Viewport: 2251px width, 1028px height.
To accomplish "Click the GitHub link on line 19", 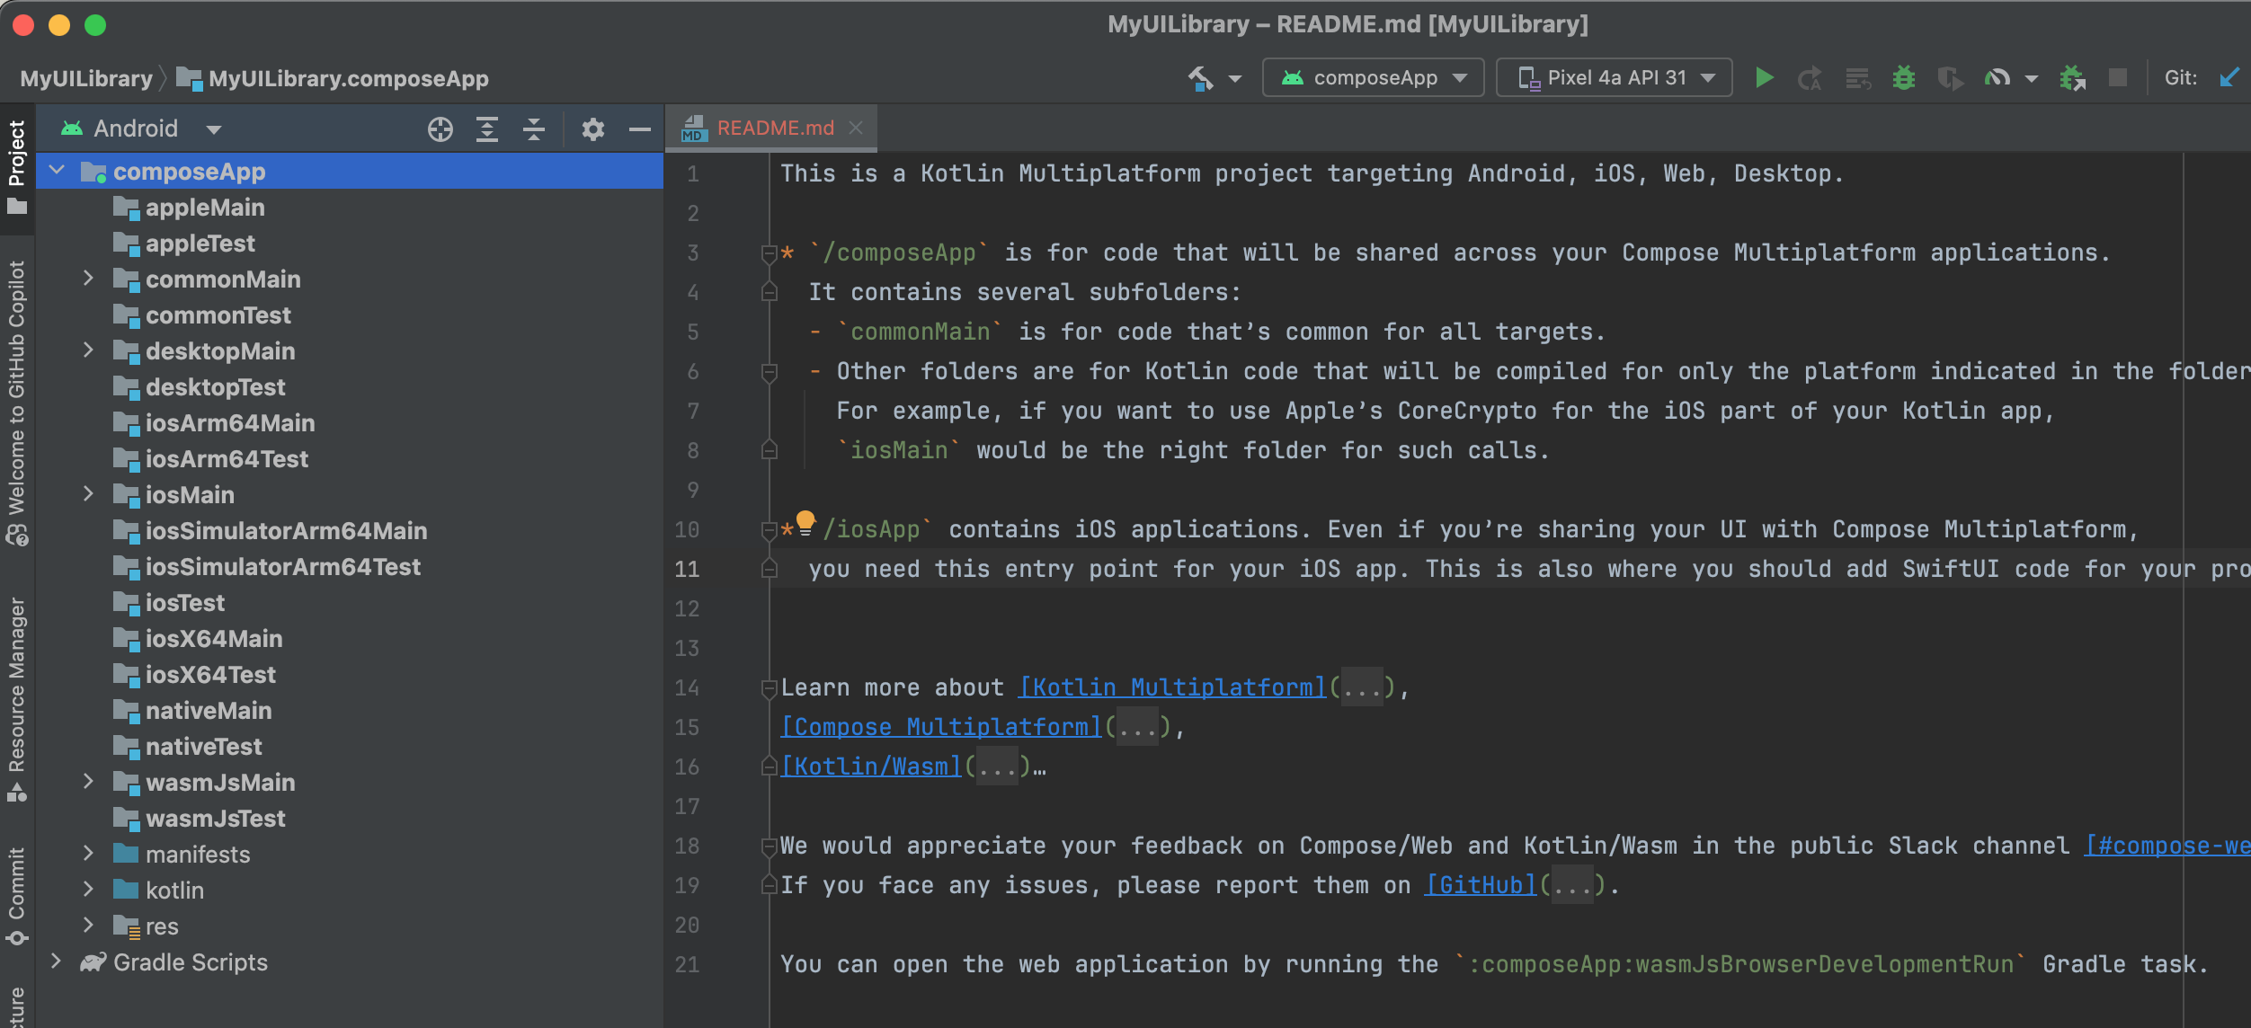I will coord(1481,885).
